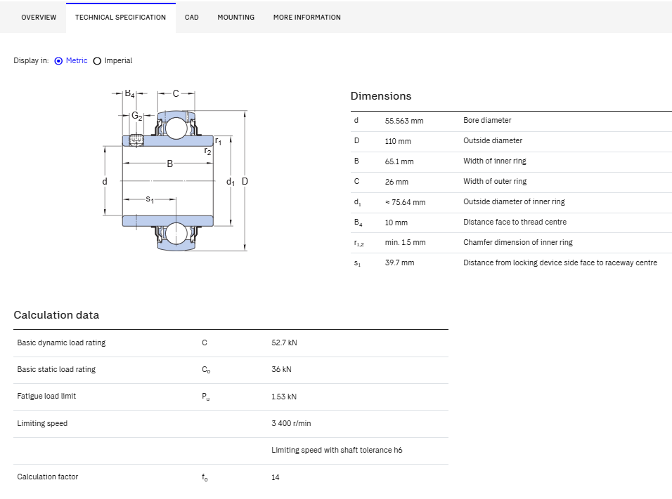Open the Mounting tab
672x499 pixels.
[x=235, y=18]
